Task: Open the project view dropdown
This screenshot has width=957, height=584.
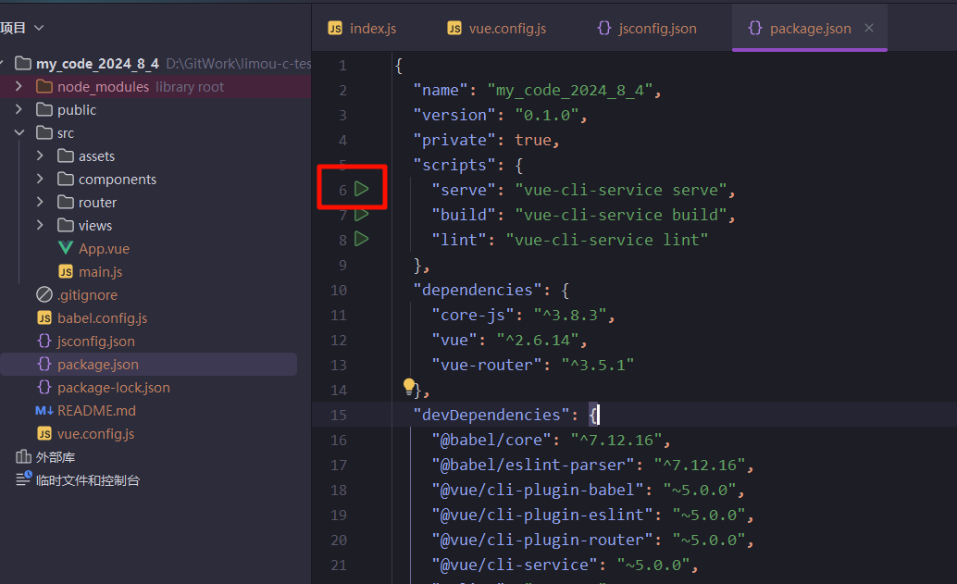Action: click(x=38, y=29)
